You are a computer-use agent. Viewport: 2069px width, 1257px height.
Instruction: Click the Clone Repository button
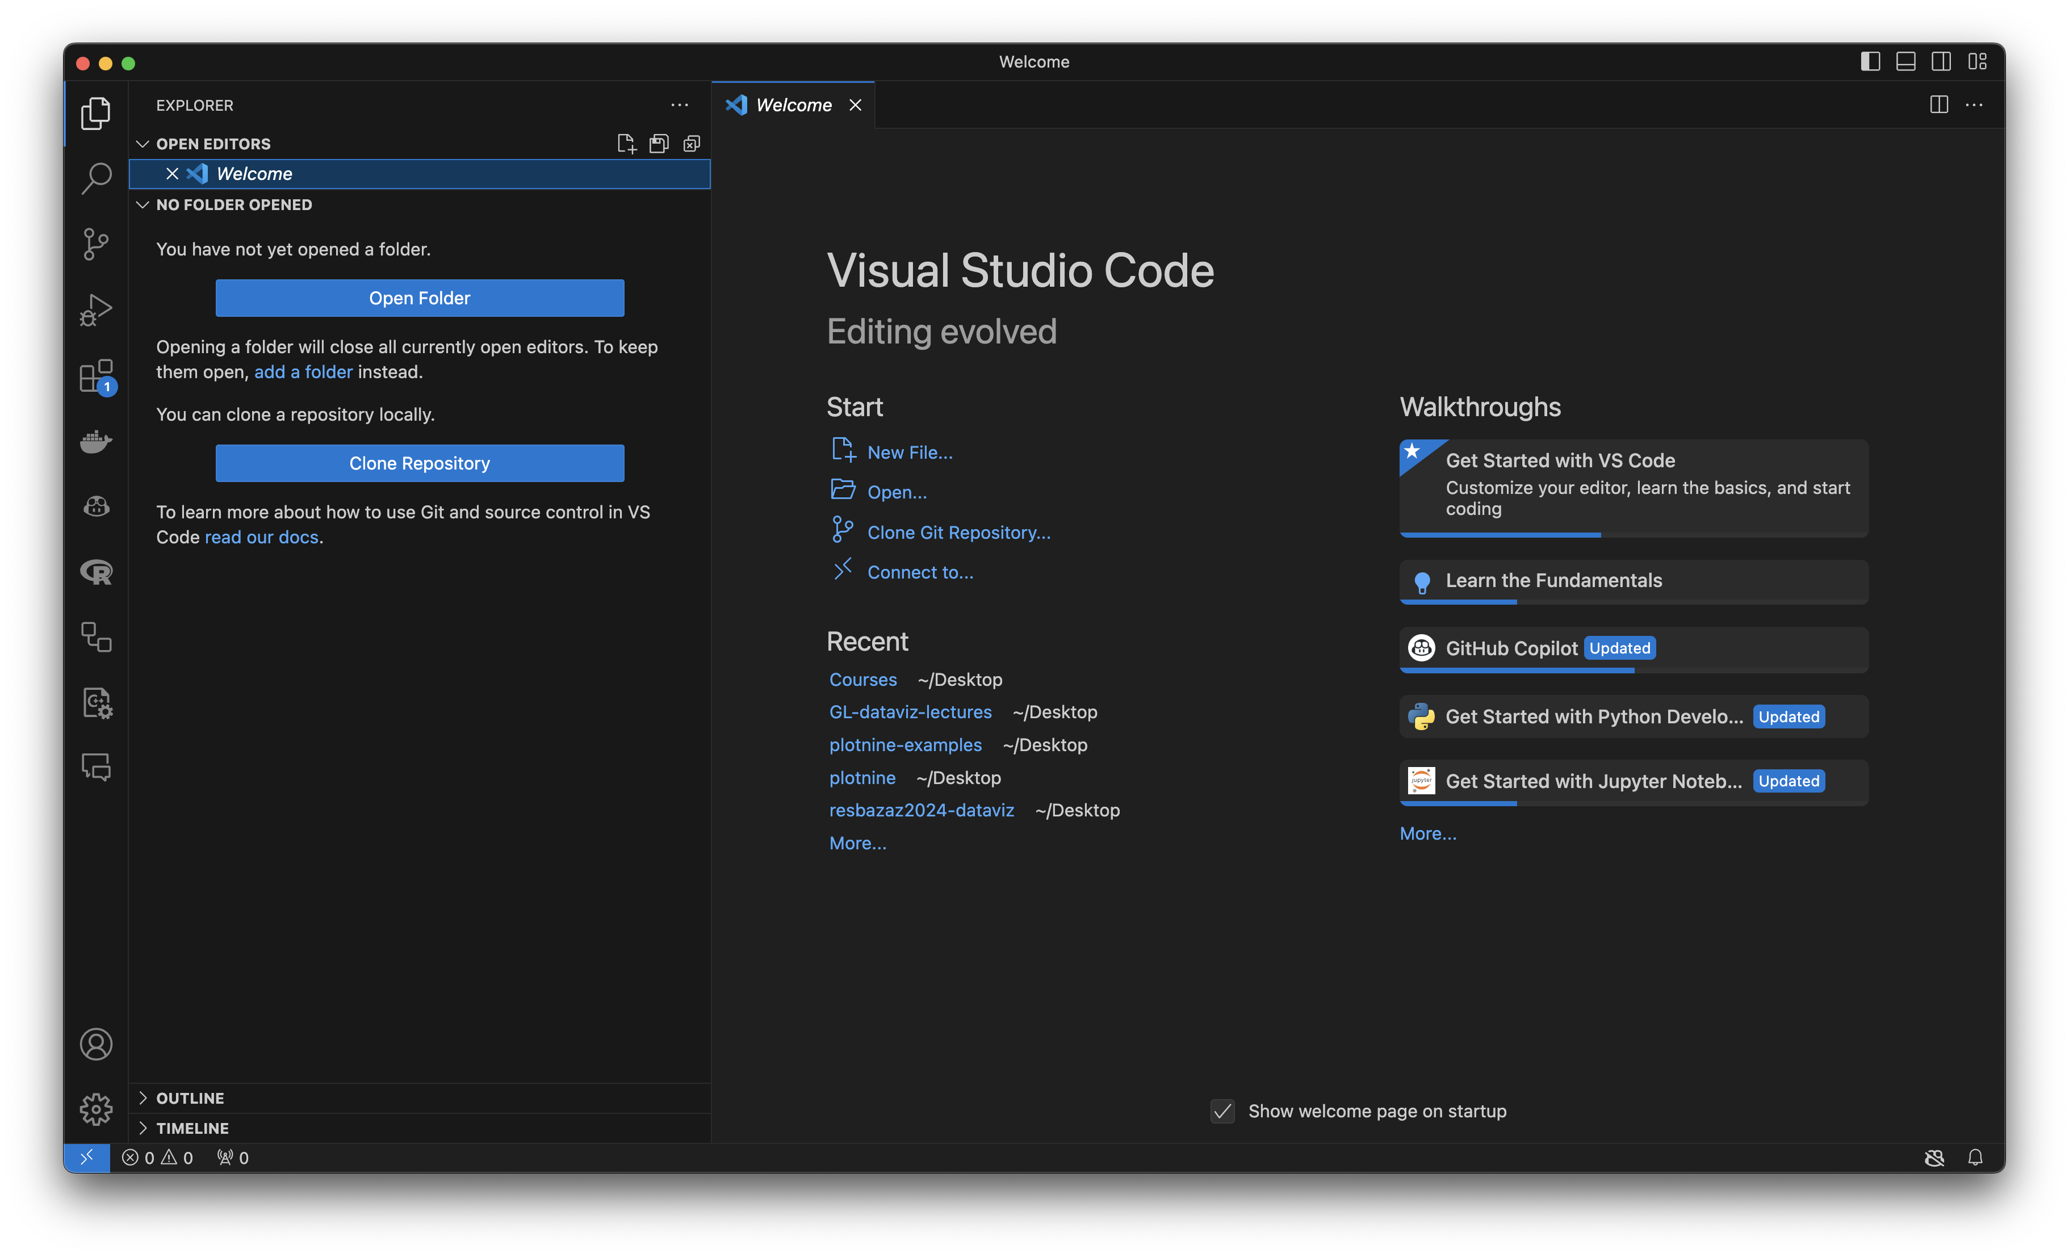click(x=419, y=463)
